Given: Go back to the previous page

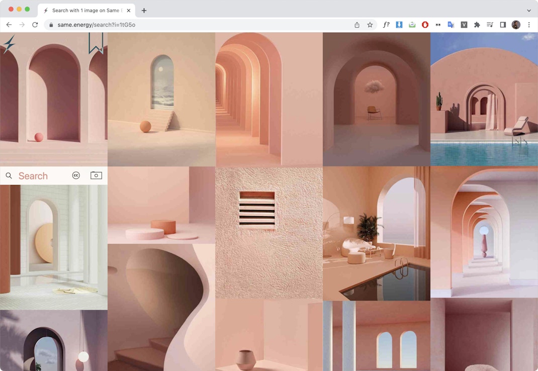Looking at the screenshot, I should point(9,25).
